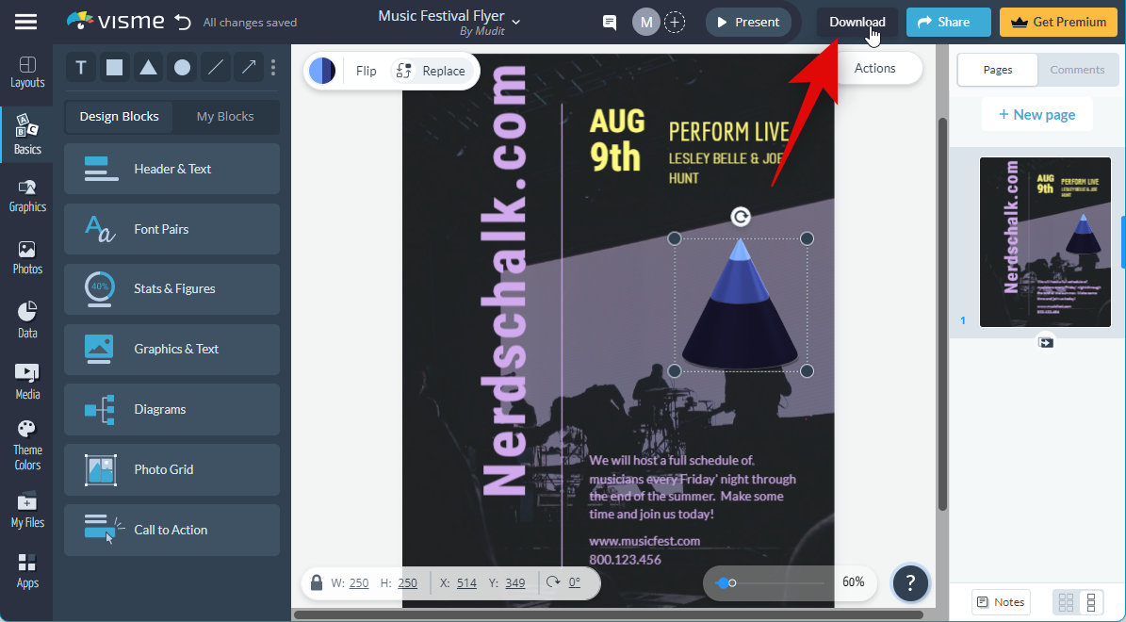Image resolution: width=1126 pixels, height=622 pixels.
Task: Open the Data sidebar panel
Action: pos(27,320)
